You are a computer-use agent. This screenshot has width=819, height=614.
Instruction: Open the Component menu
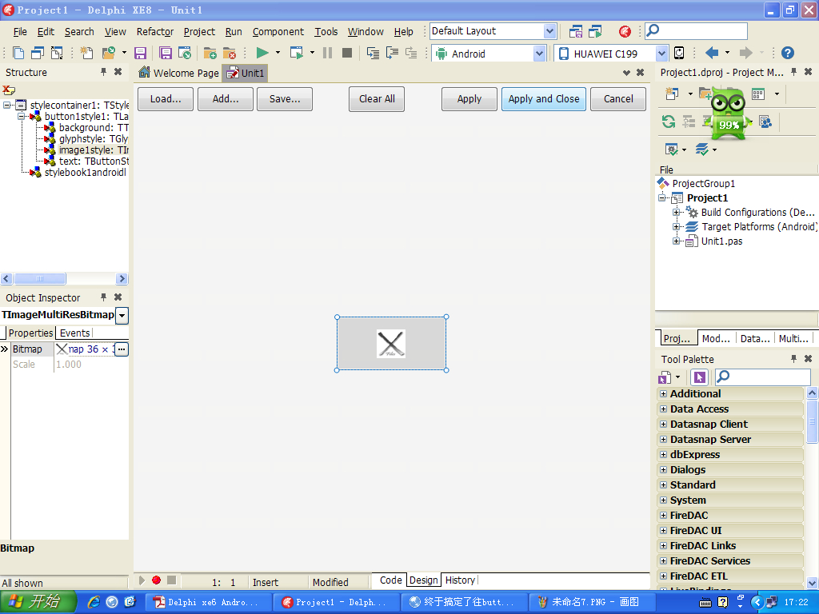point(278,32)
